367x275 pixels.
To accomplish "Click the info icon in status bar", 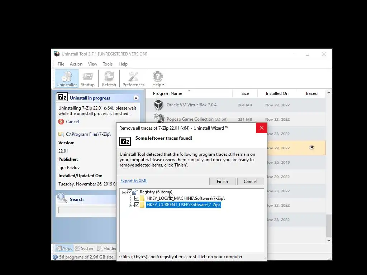I will 55,257.
